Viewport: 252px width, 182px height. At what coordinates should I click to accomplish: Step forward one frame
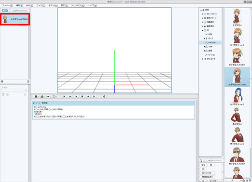[88, 96]
